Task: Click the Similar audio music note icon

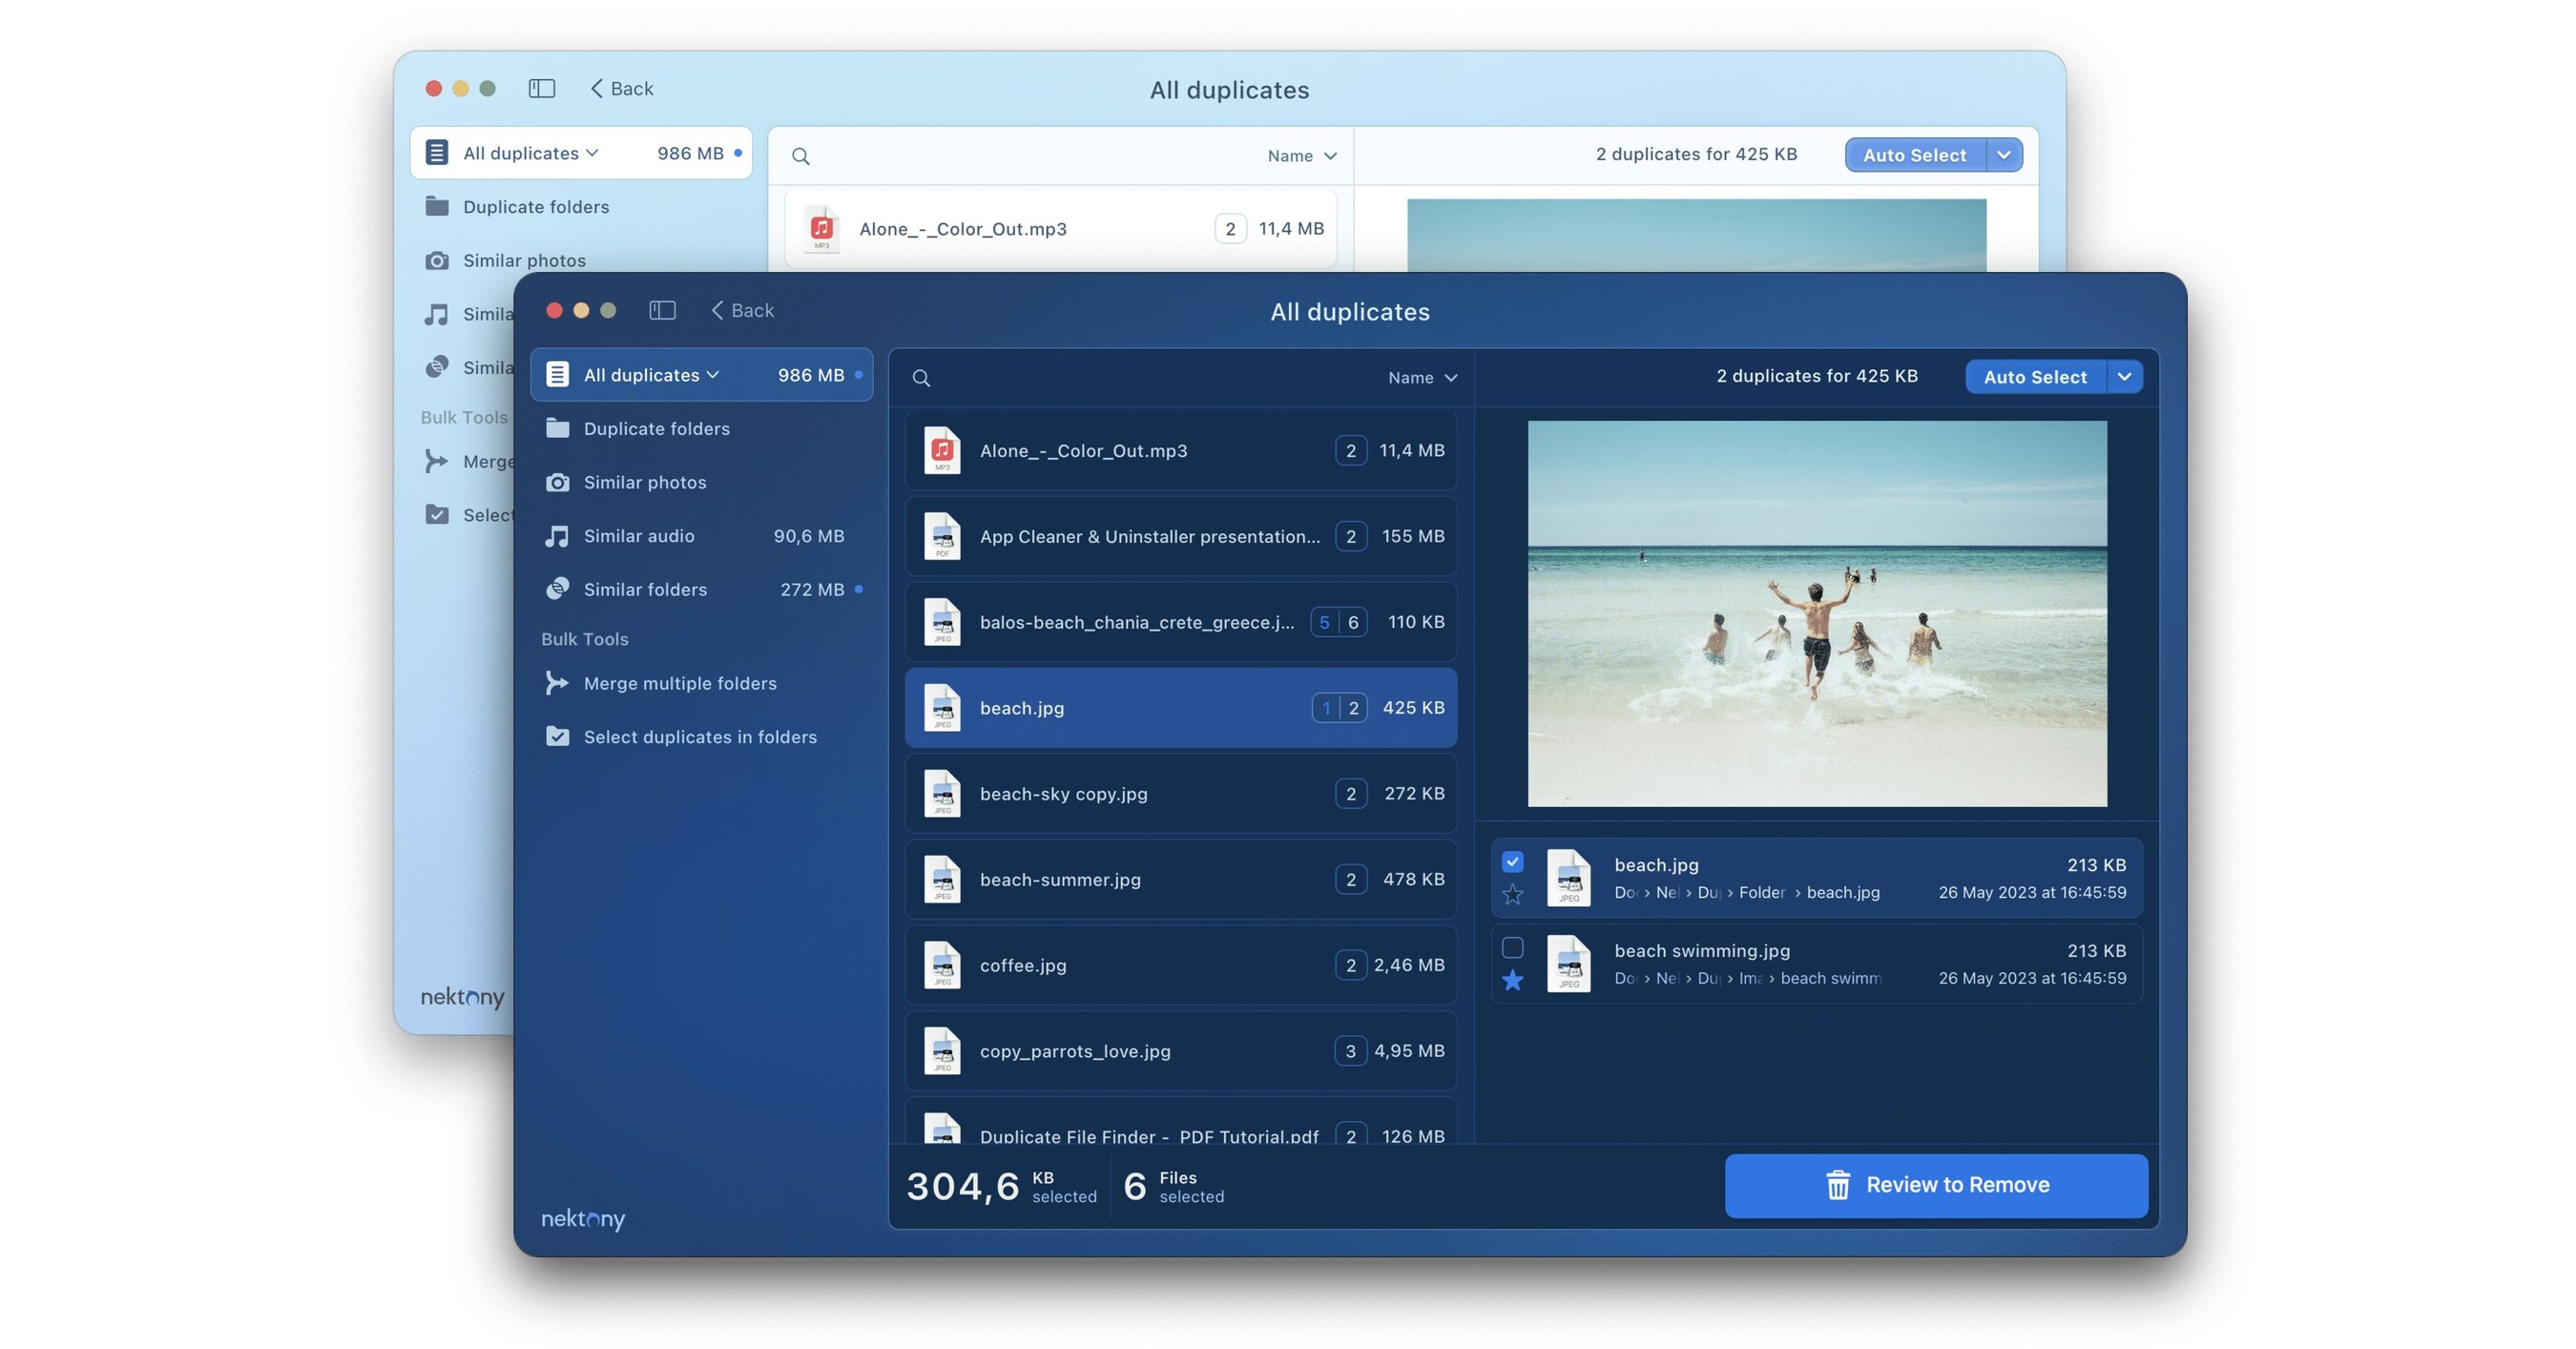Action: pos(557,536)
